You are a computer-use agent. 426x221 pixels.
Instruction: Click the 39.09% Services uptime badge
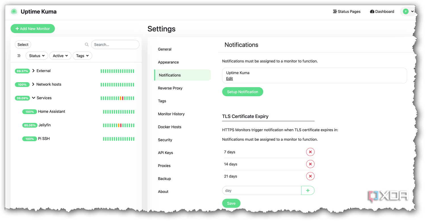(22, 98)
